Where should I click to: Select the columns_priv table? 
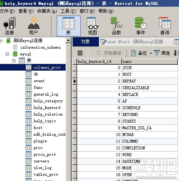click(47, 68)
